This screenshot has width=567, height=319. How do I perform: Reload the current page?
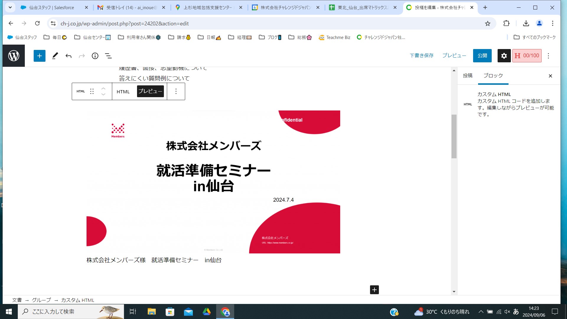(37, 23)
